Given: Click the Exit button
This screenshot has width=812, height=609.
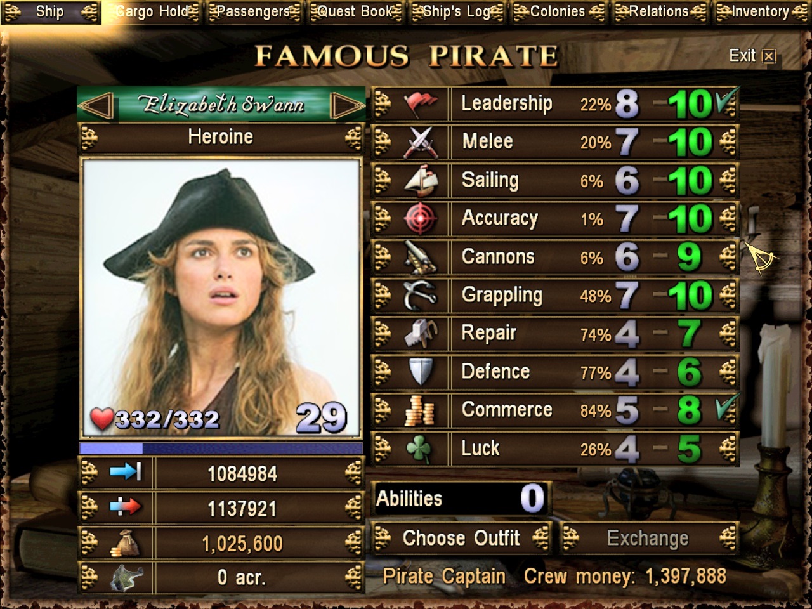Looking at the screenshot, I should [752, 56].
